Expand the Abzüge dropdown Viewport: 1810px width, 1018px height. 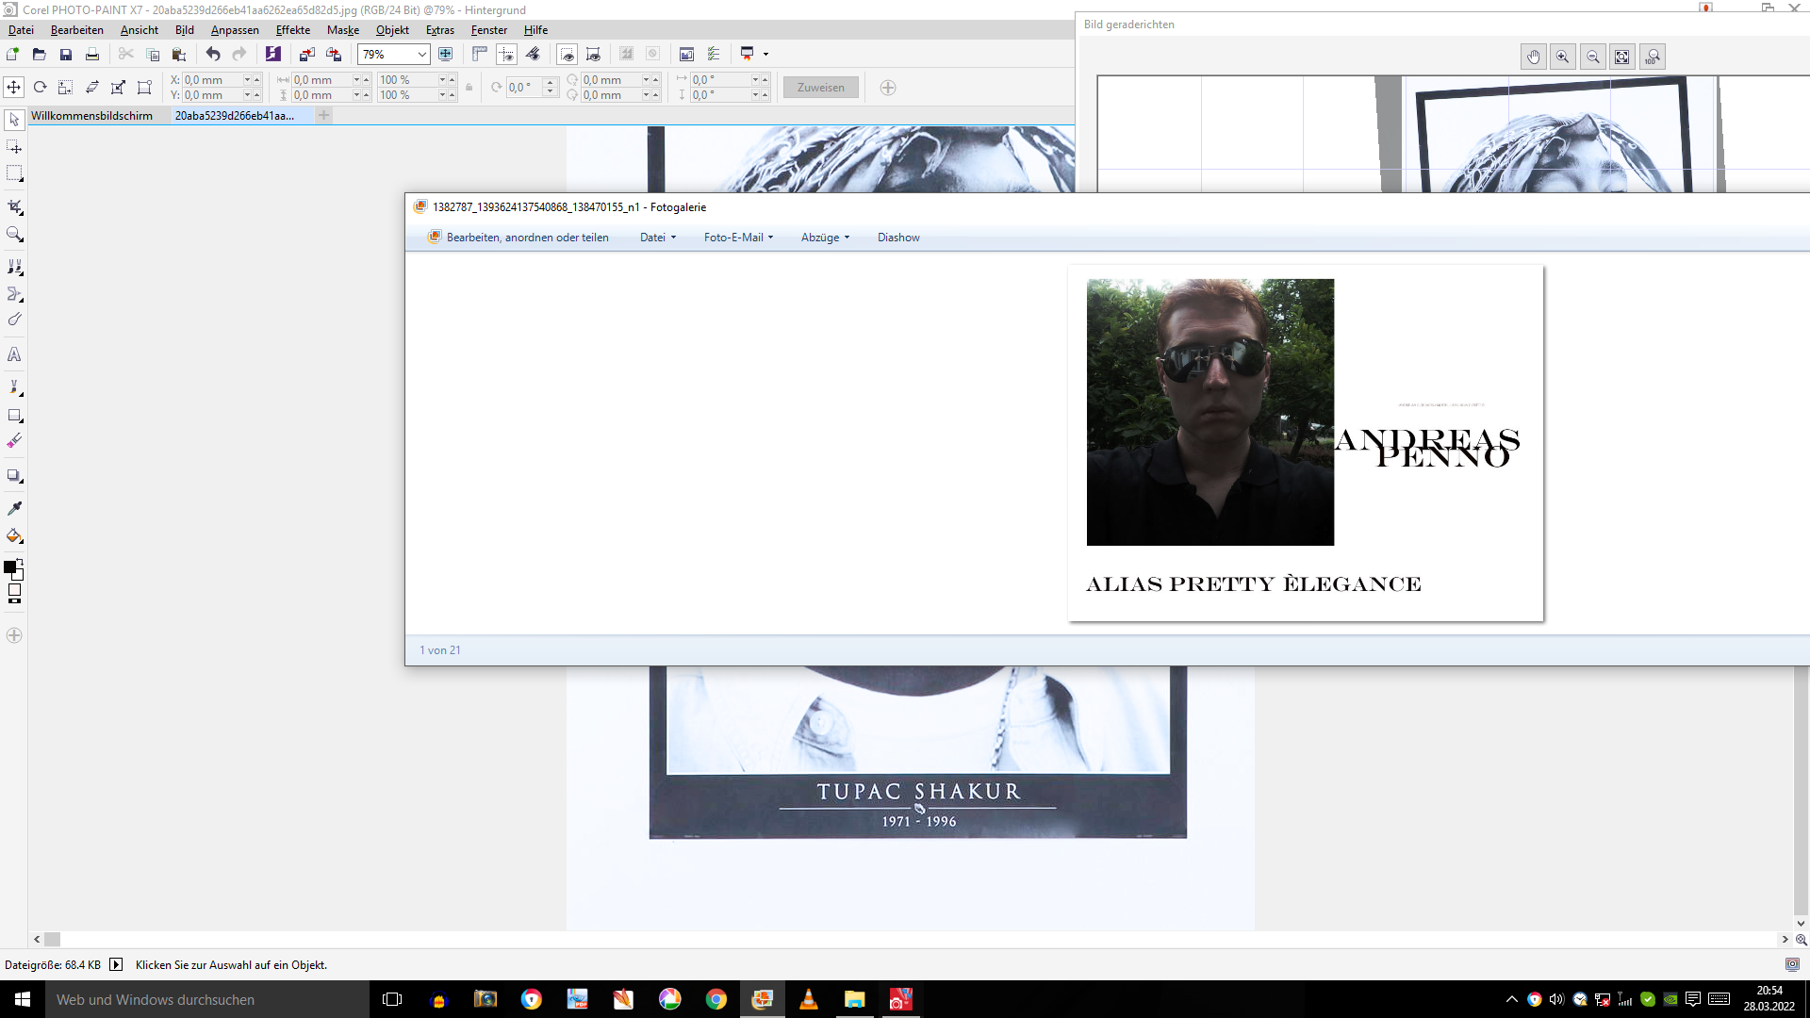click(x=825, y=238)
